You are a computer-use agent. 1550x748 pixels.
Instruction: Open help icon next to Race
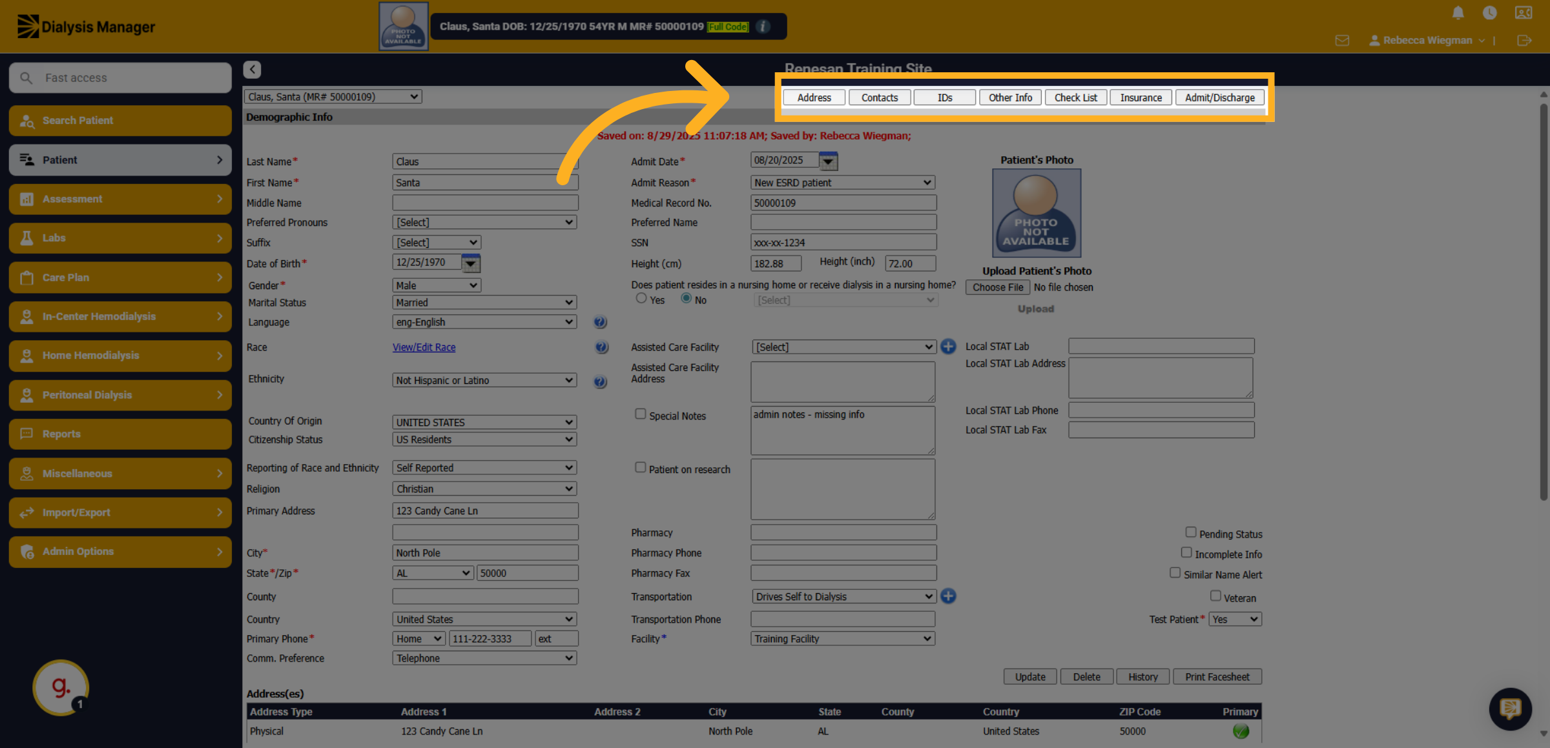tap(601, 347)
